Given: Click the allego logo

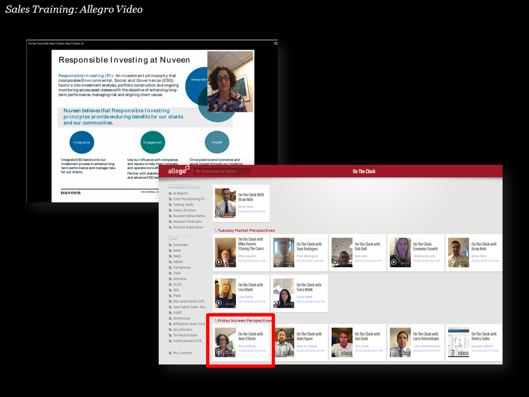Looking at the screenshot, I should [x=179, y=171].
